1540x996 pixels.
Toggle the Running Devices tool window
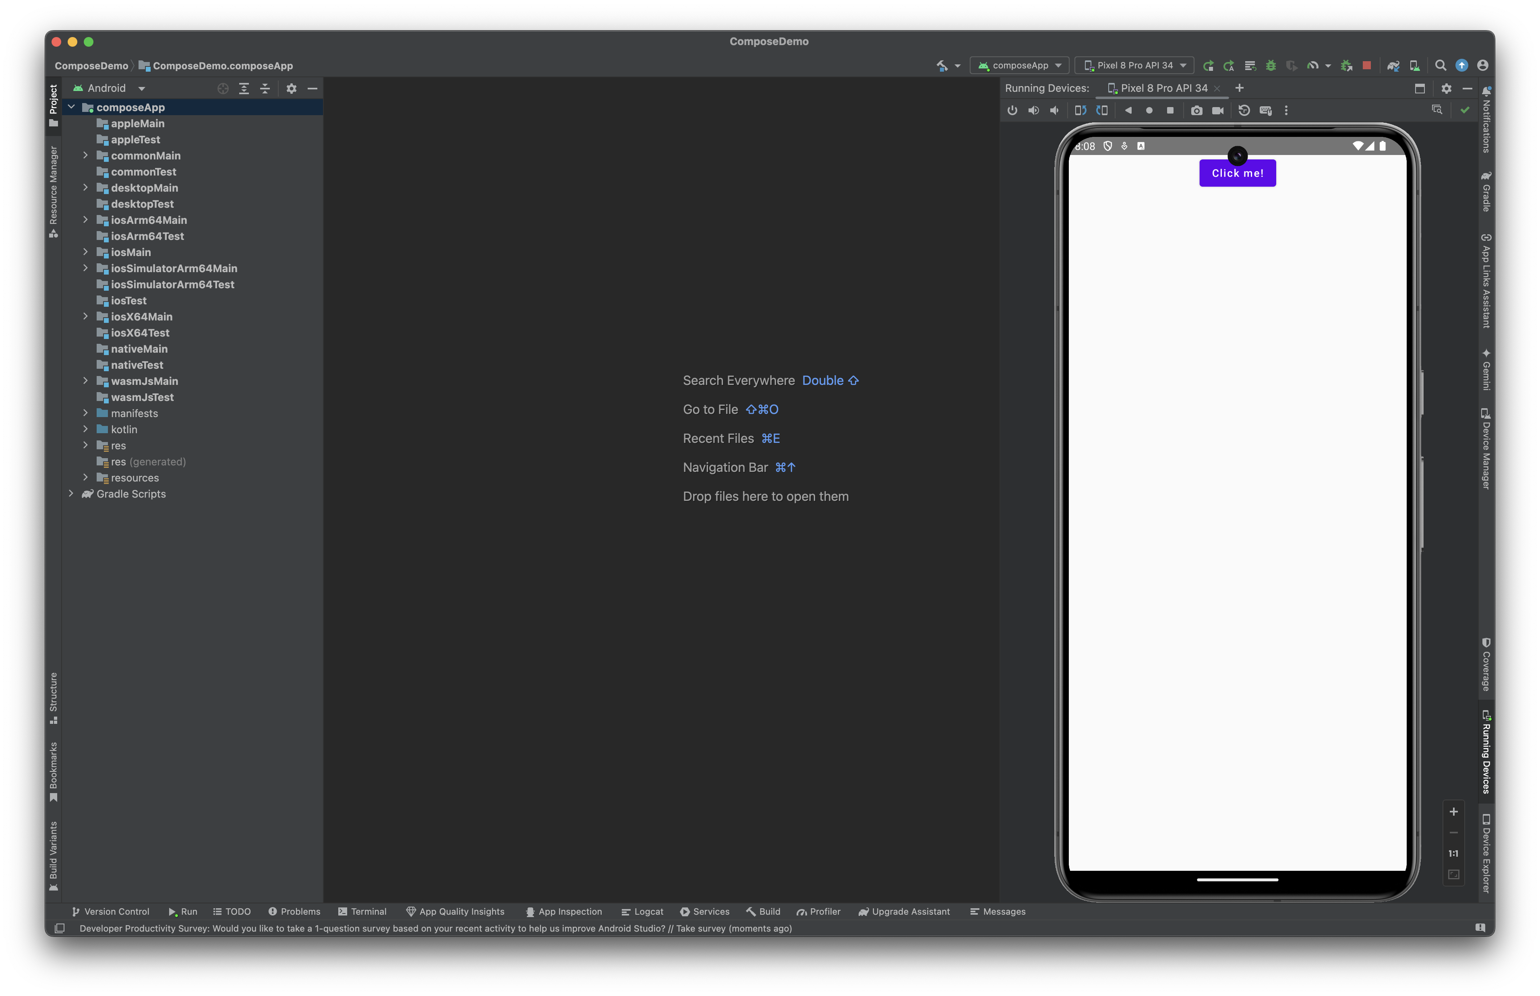(x=1486, y=754)
